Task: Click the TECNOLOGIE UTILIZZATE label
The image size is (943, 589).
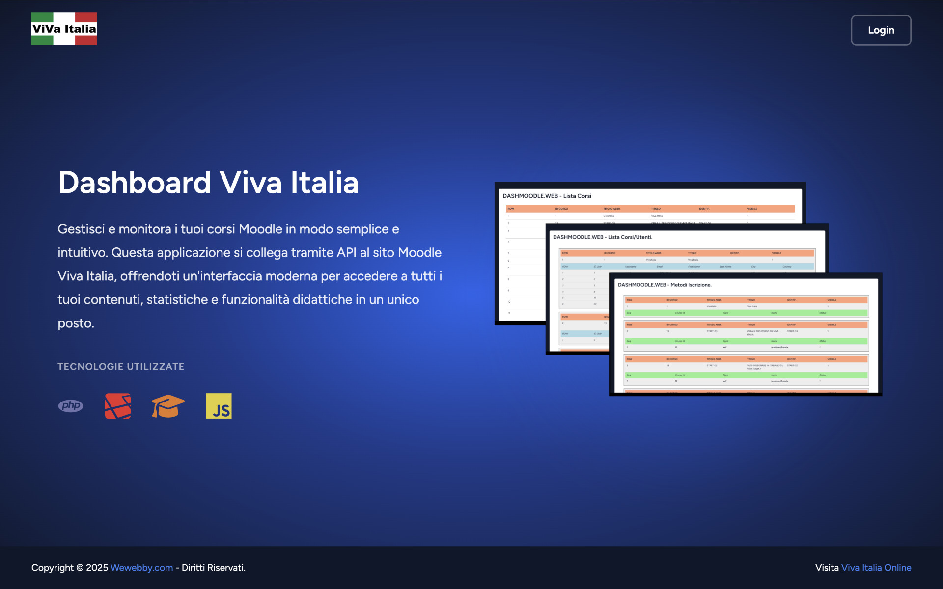Action: point(121,366)
